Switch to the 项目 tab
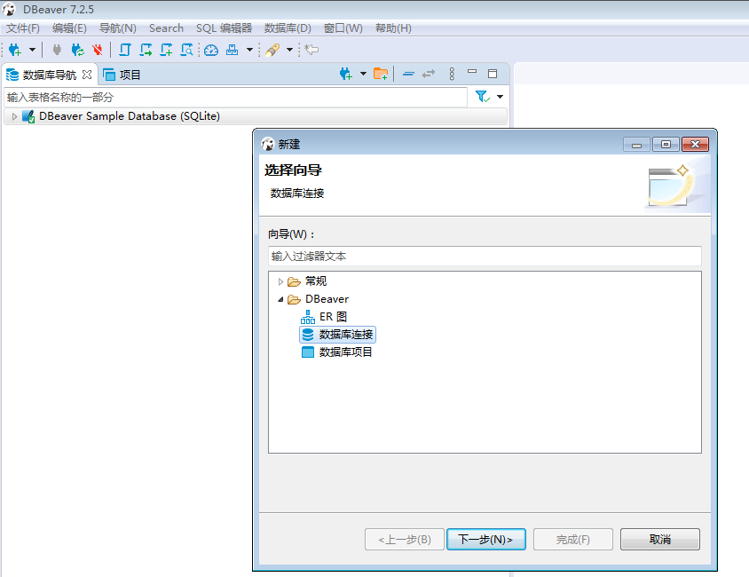The image size is (749, 577). point(122,75)
